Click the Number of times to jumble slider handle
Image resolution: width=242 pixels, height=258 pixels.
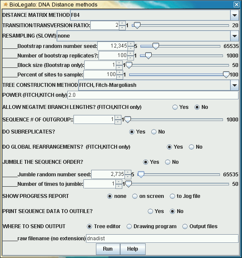pos(128,184)
